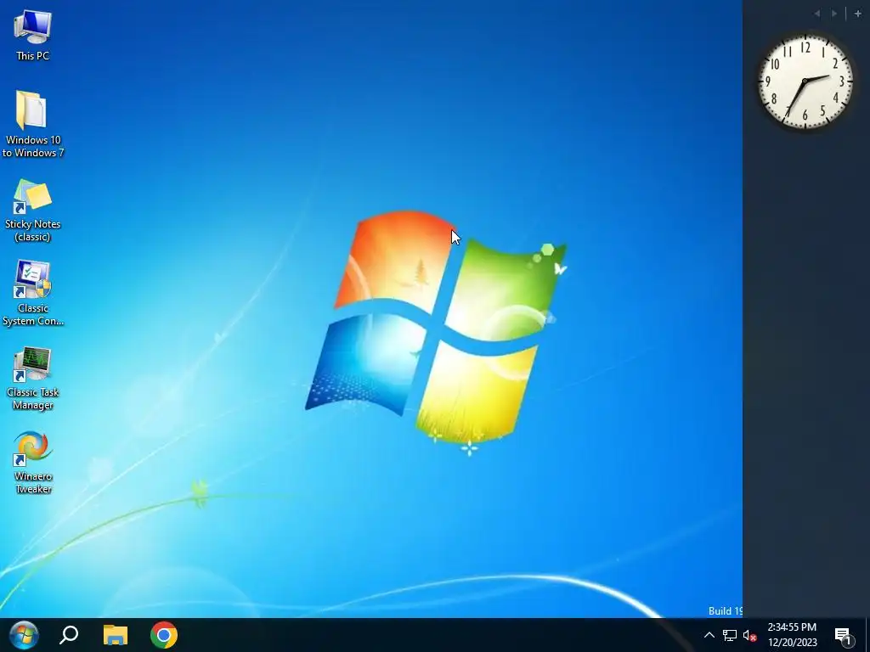
Task: Open File Explorer from taskbar
Action: 116,635
